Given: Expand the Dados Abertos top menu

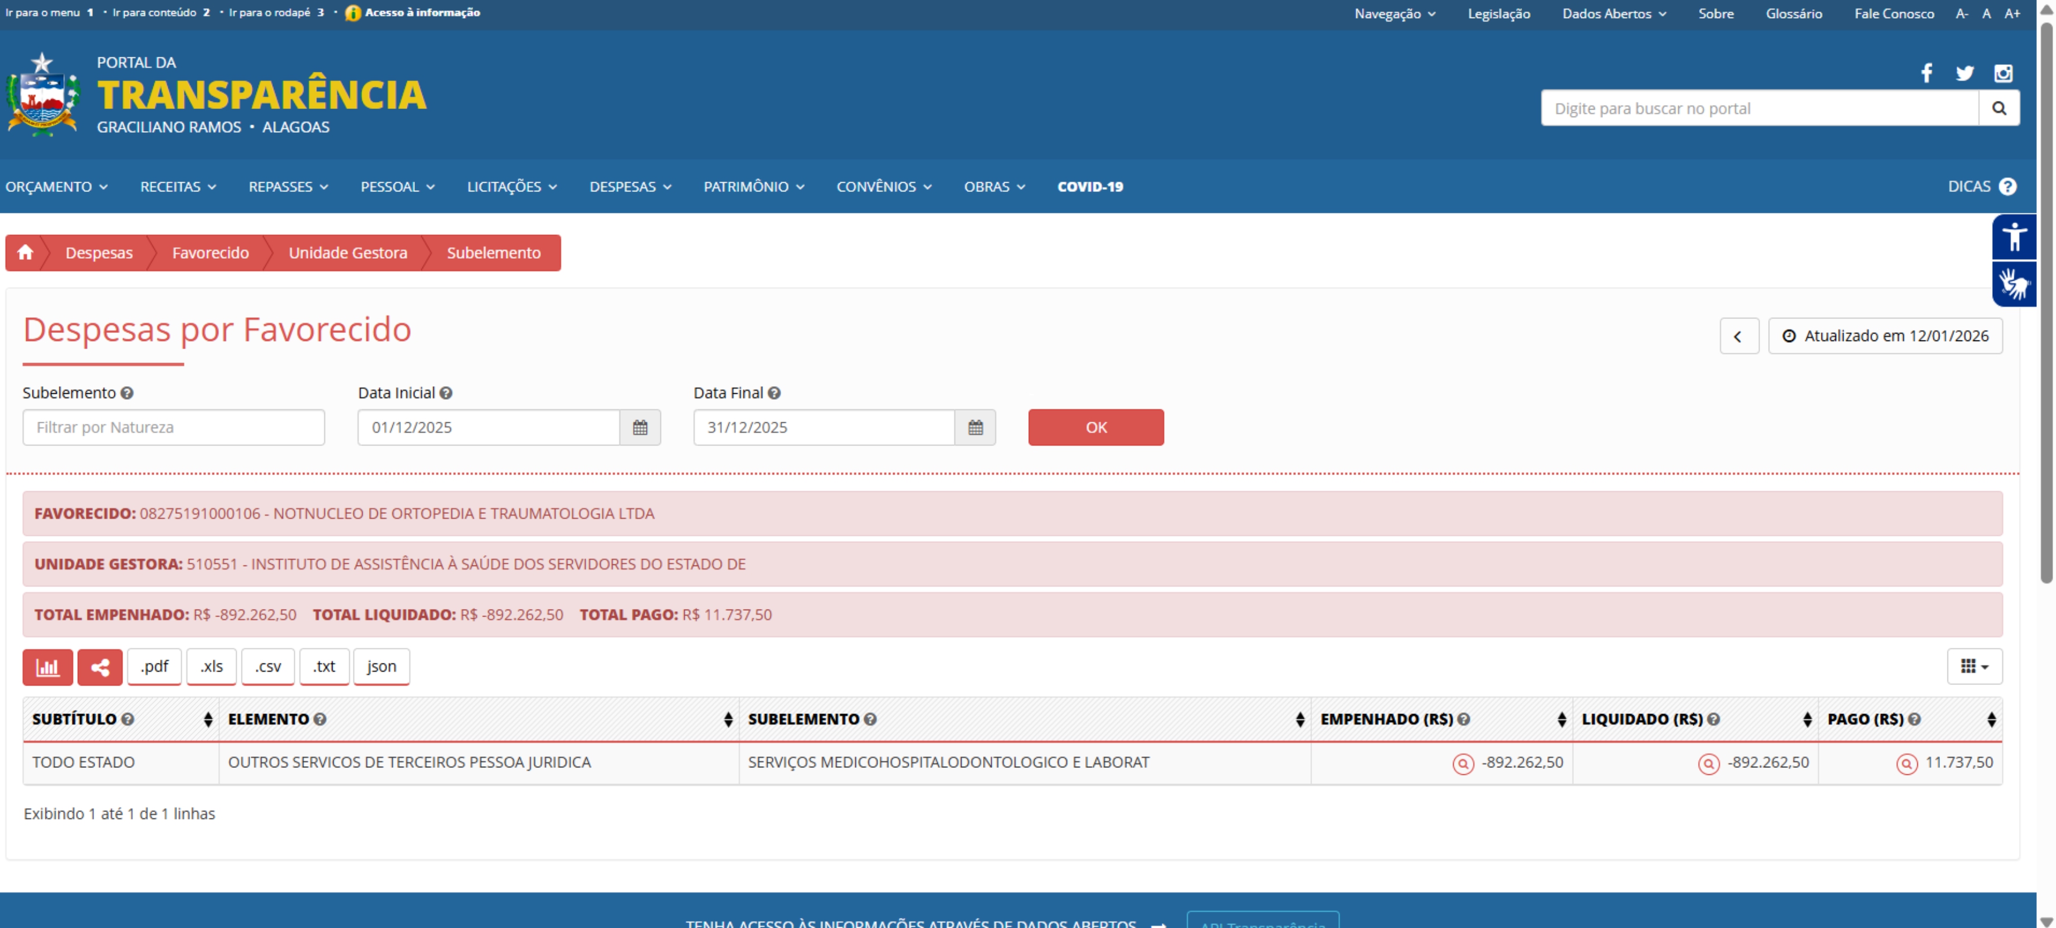Looking at the screenshot, I should coord(1613,13).
